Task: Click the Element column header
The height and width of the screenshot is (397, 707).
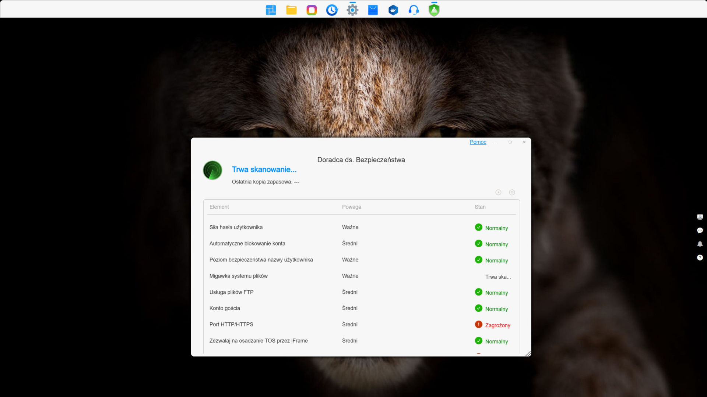Action: point(219,207)
